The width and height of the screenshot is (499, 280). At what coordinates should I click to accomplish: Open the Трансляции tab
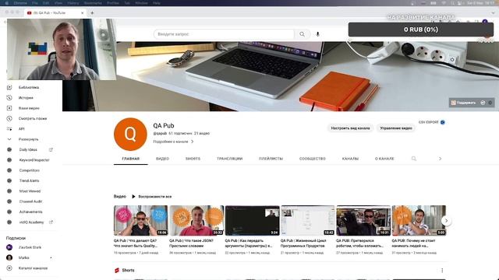click(x=229, y=159)
